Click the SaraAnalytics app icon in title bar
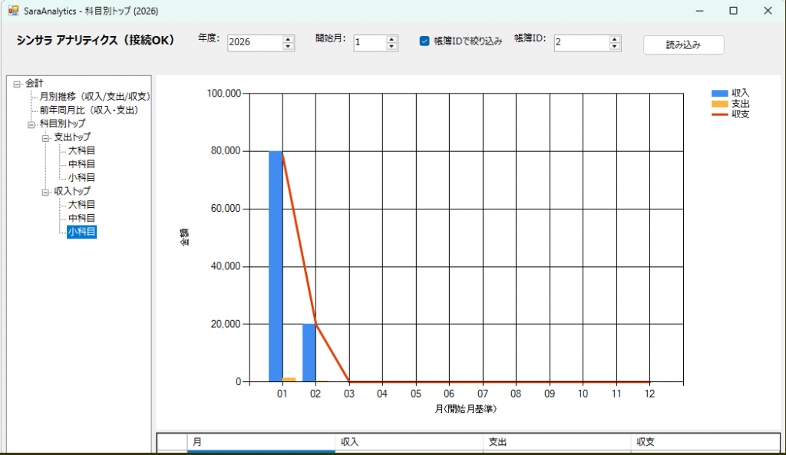The image size is (786, 455). pyautogui.click(x=13, y=11)
